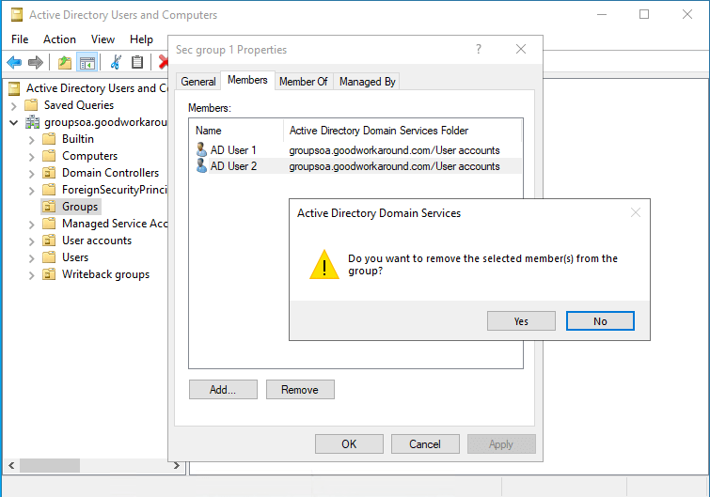Click the Up one level folder icon

(x=64, y=62)
